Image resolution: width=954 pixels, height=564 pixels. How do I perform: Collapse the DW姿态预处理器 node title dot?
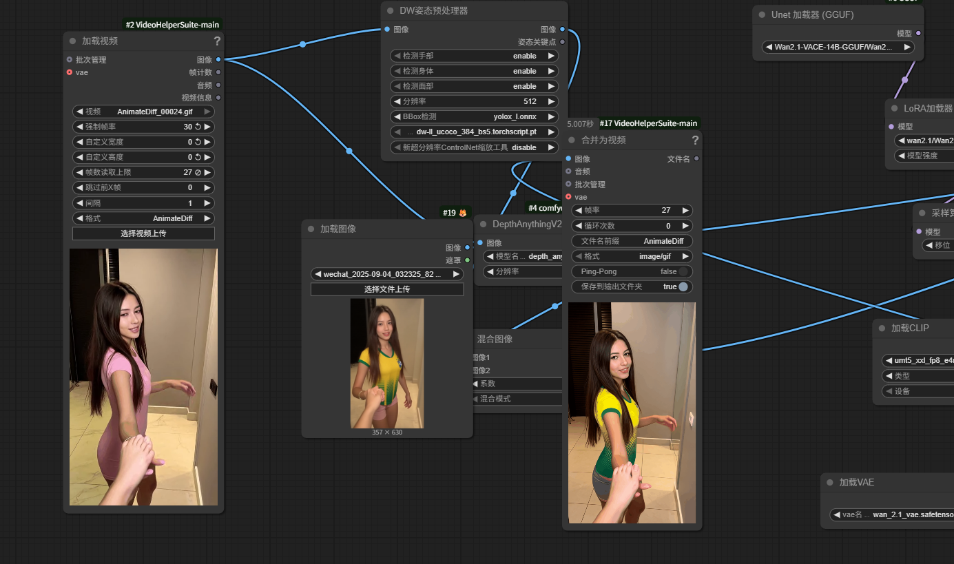pyautogui.click(x=390, y=11)
